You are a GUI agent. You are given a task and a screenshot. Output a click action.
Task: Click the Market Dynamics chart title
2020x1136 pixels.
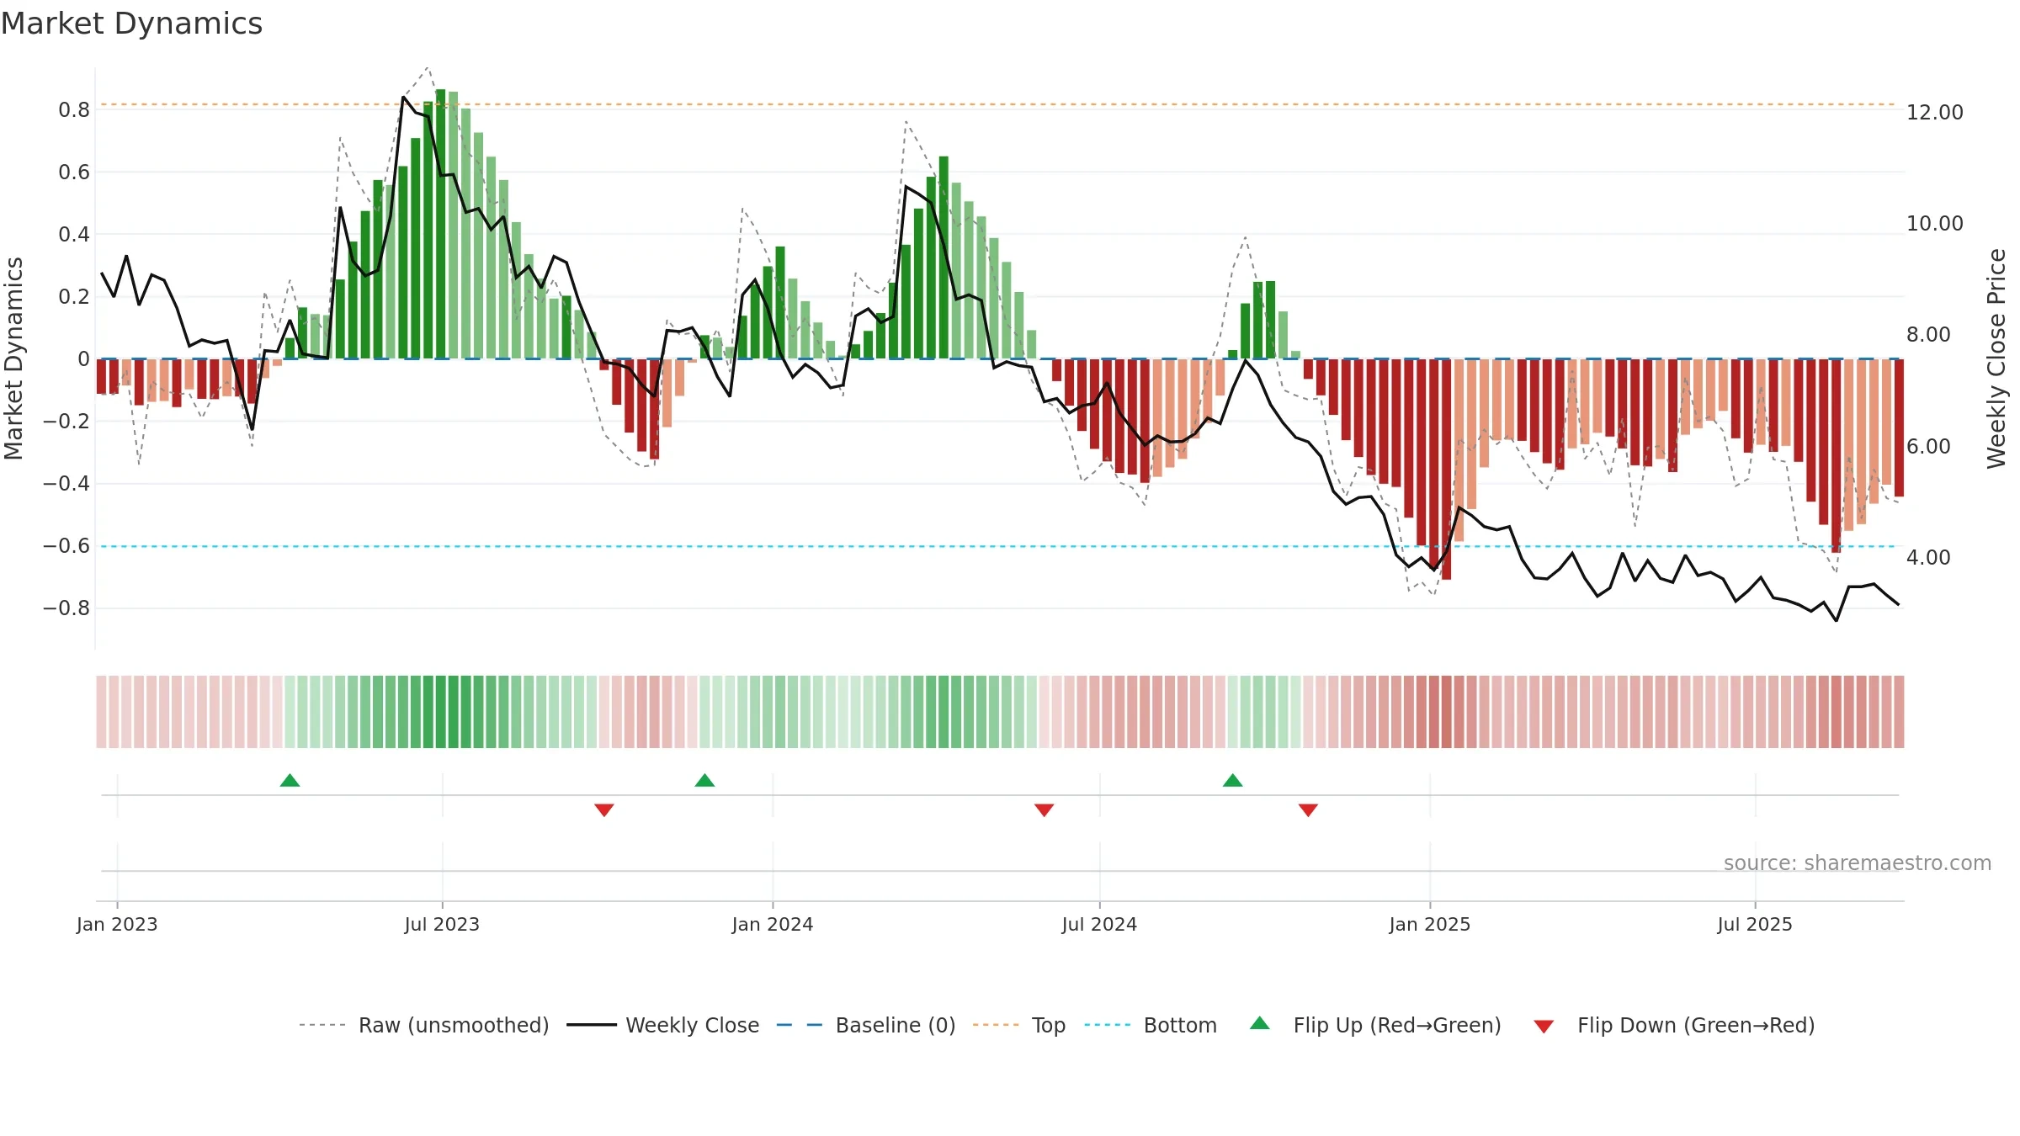tap(131, 24)
